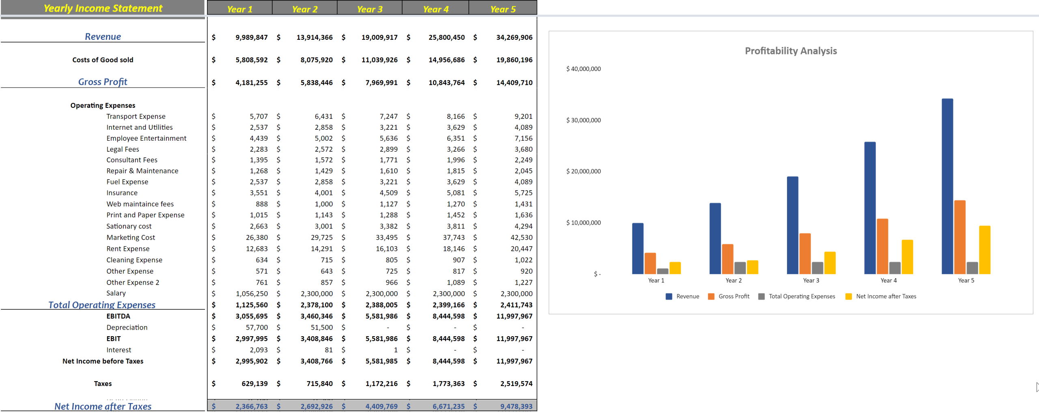The image size is (1039, 412).
Task: Select the Total Operating Expenses row label
Action: [x=102, y=305]
